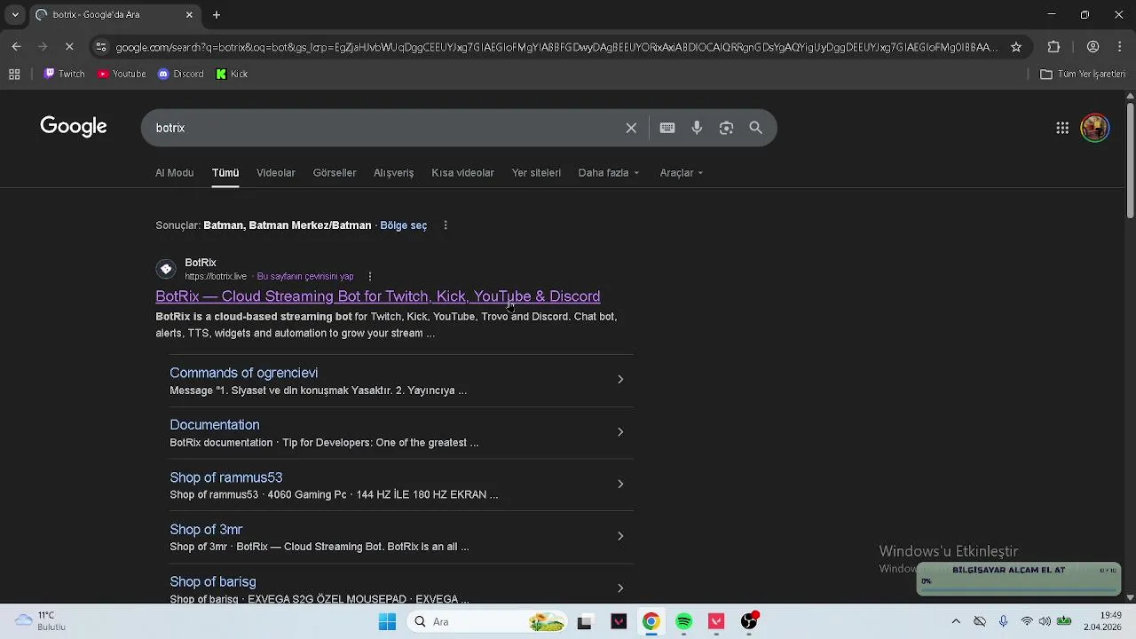Show hidden system tray icons
The height and width of the screenshot is (639, 1136).
[956, 622]
